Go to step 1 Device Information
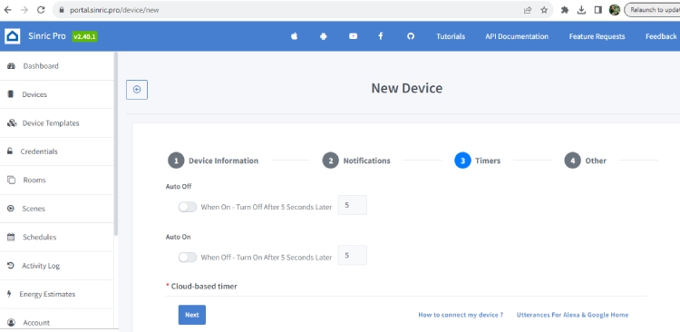Image resolution: width=680 pixels, height=332 pixels. pyautogui.click(x=213, y=161)
